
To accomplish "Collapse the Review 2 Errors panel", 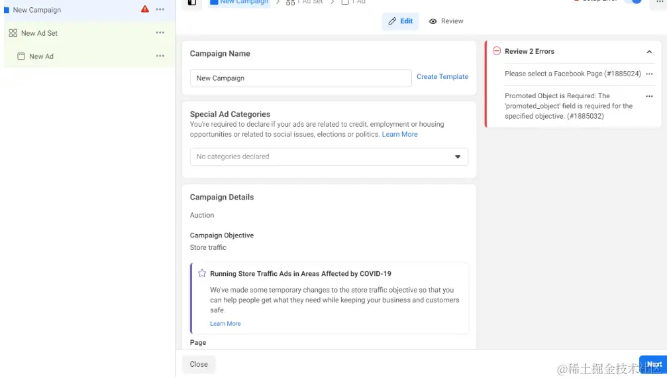I will click(649, 52).
